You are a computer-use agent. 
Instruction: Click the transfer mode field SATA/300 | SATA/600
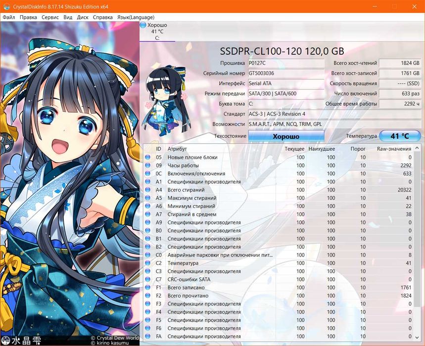pos(286,94)
